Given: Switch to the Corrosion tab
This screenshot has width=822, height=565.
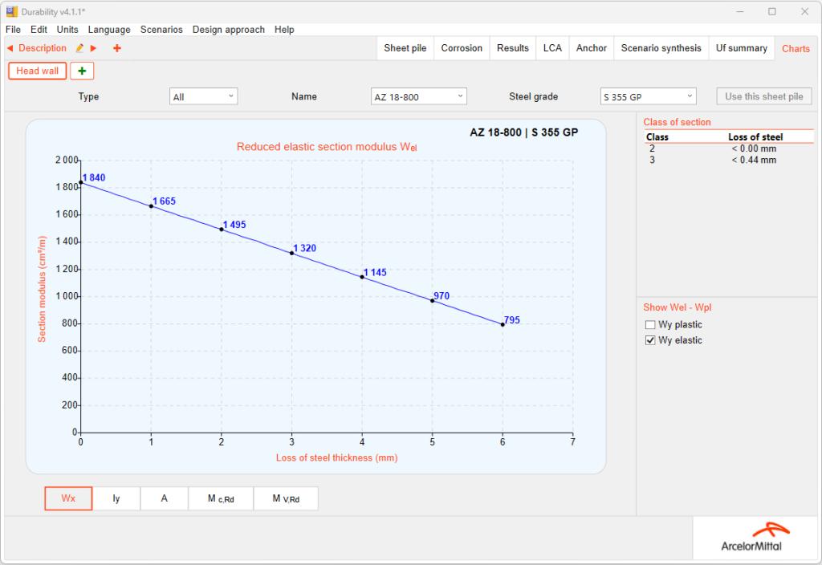Looking at the screenshot, I should [462, 48].
